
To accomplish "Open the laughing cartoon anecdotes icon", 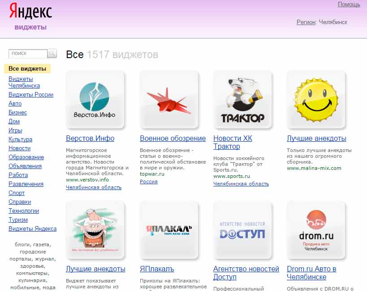I will [x=95, y=230].
